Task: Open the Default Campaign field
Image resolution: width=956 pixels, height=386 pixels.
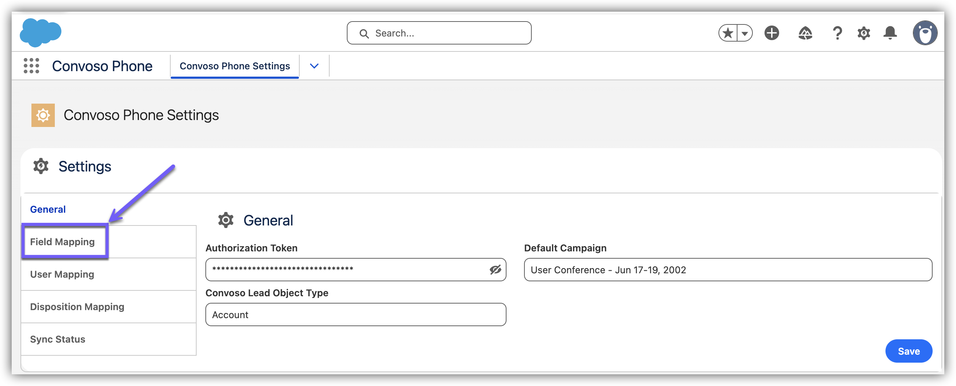Action: [727, 270]
